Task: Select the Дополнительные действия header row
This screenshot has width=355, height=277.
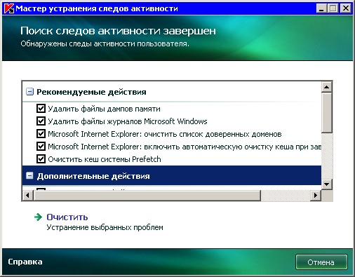Action: click(x=172, y=175)
